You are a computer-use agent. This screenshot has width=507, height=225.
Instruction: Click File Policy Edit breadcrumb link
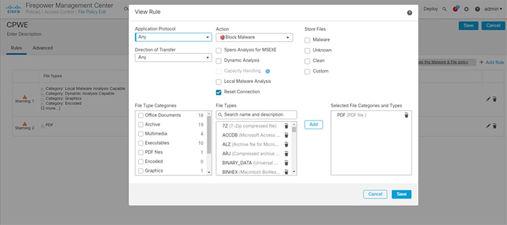pyautogui.click(x=92, y=12)
